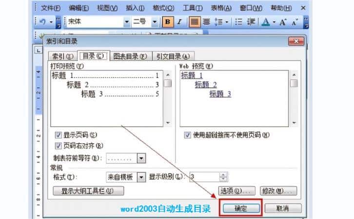Click the 取消 button
This screenshot has width=354, height=219.
pos(283,208)
